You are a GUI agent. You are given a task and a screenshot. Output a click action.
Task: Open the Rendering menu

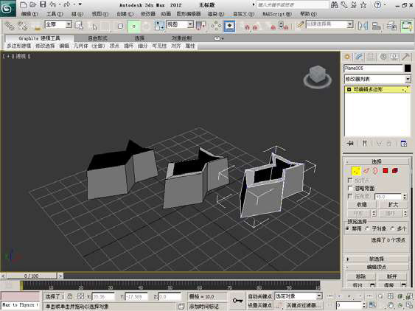pos(216,14)
